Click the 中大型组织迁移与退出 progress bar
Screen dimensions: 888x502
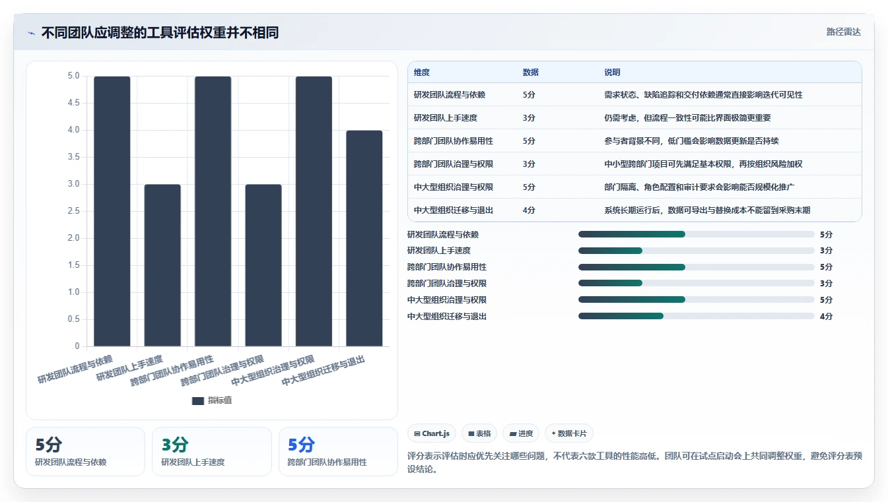point(697,317)
